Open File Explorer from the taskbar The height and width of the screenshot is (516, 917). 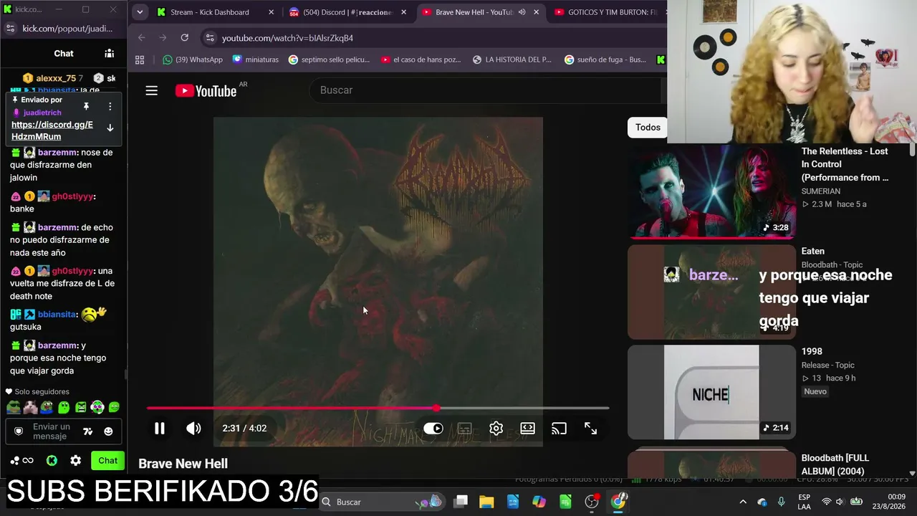486,502
